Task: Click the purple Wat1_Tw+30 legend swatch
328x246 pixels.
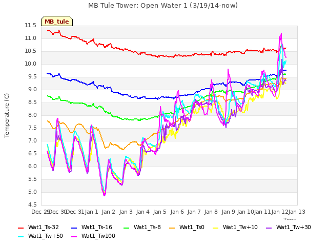Action: point(269,228)
